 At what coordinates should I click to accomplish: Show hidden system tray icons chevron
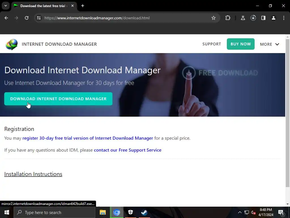tap(240, 212)
